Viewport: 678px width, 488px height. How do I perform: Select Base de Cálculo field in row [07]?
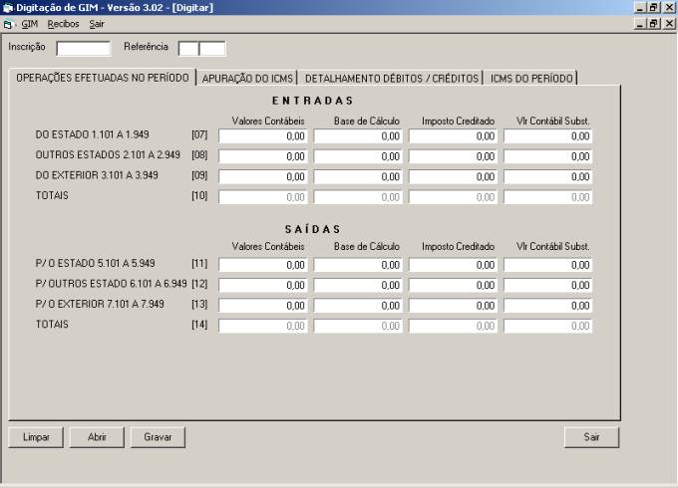tap(358, 136)
